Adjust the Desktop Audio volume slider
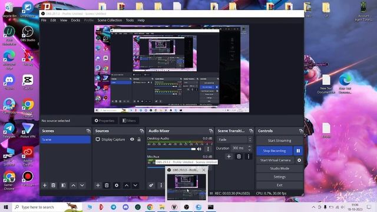The height and width of the screenshot is (212, 377). (171, 149)
